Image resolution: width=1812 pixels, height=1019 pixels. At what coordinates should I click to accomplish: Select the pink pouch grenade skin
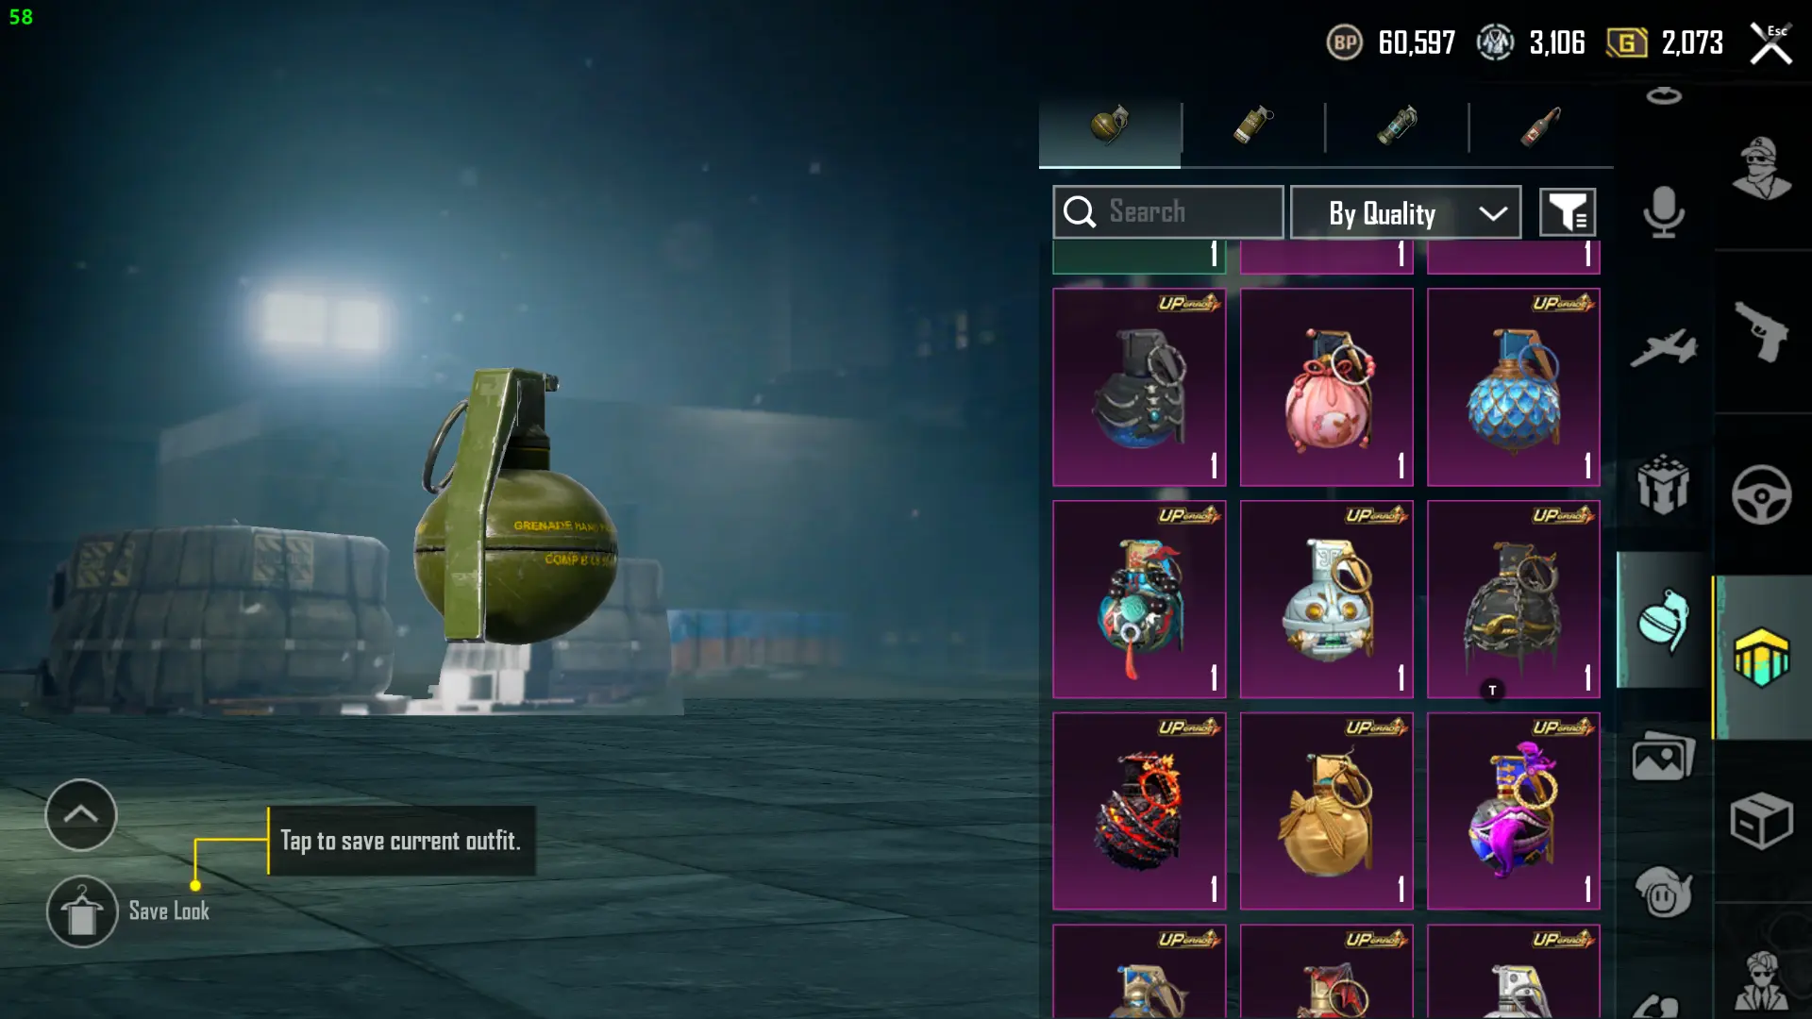(x=1326, y=387)
